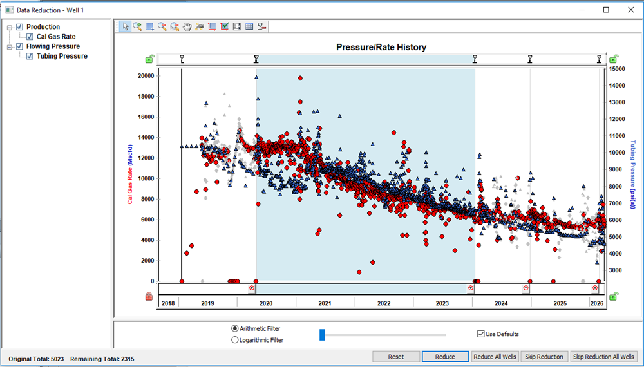Click the axes tool with green checkmark
This screenshot has width=644, height=367.
coord(224,26)
